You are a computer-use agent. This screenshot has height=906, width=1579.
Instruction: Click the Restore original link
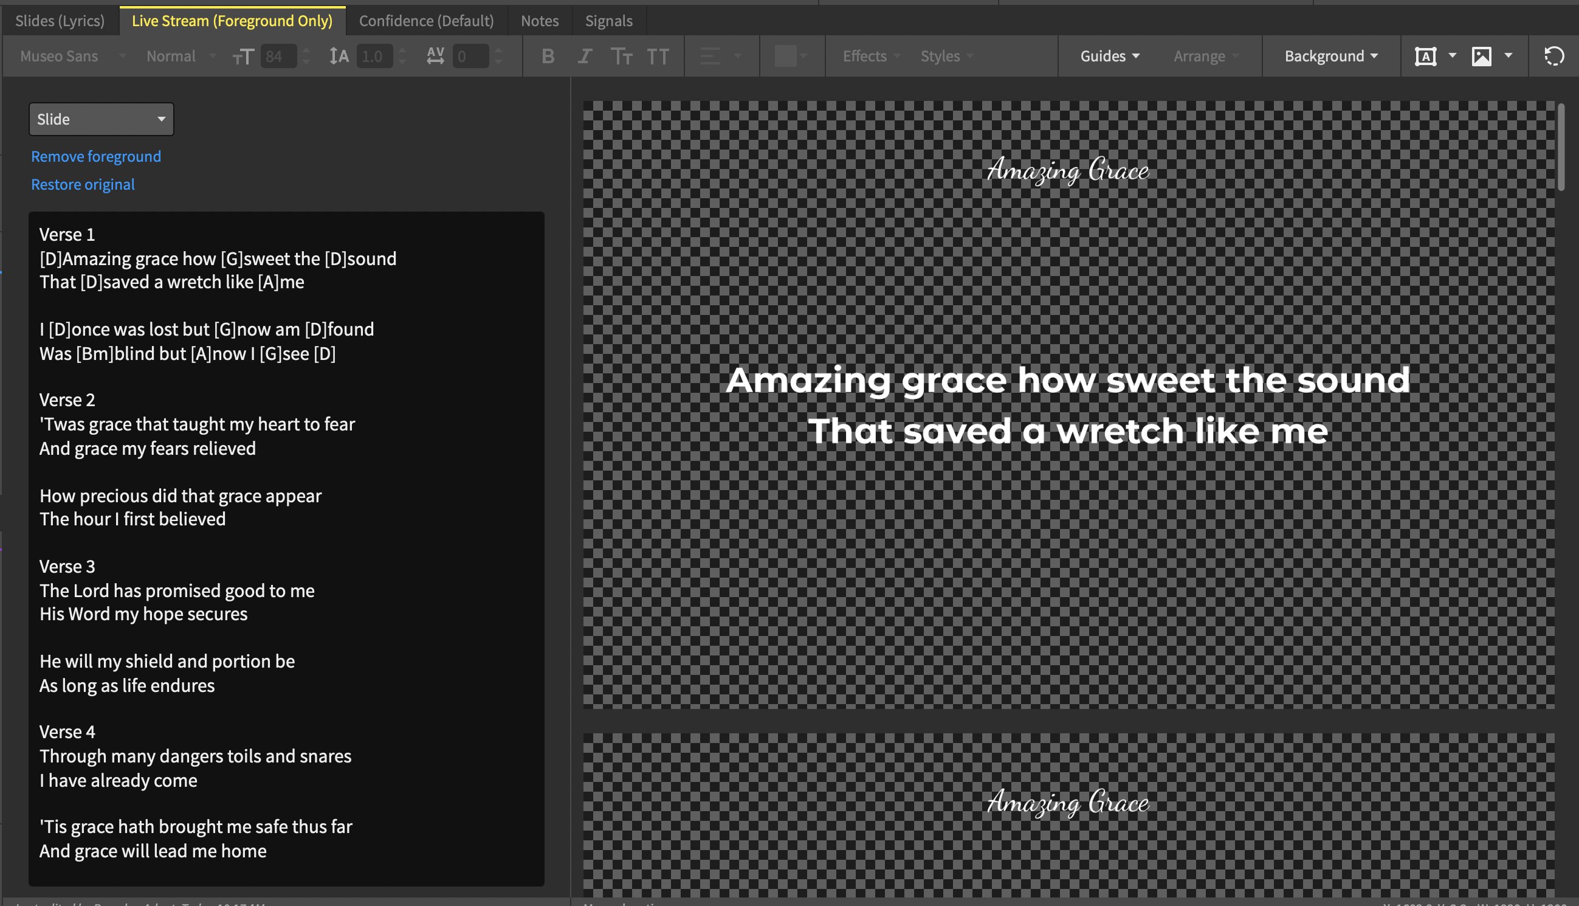point(83,184)
